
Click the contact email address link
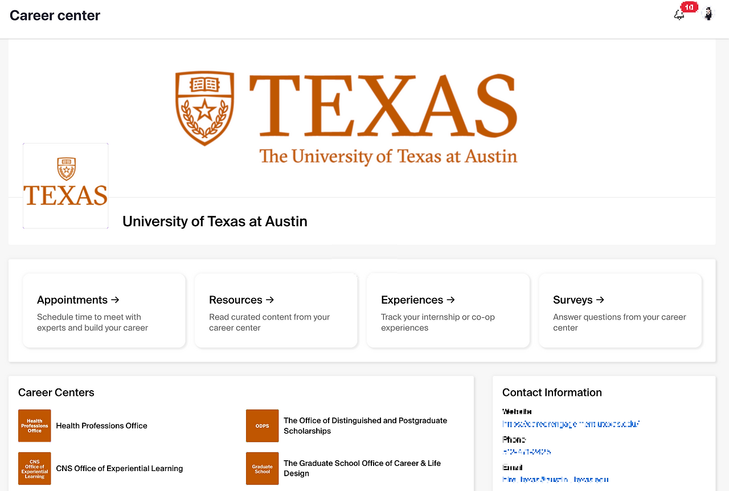[555, 480]
